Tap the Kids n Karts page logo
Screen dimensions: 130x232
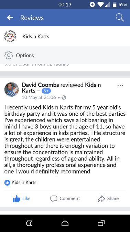(10, 36)
